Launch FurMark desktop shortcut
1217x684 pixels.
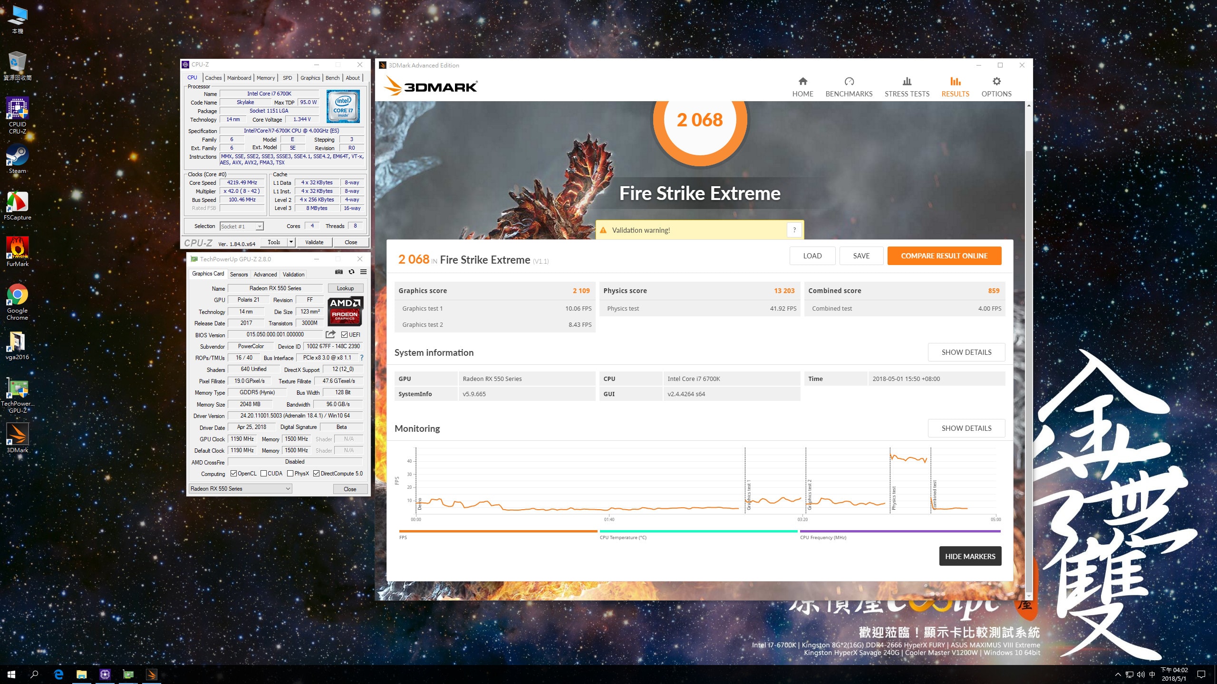pyautogui.click(x=18, y=252)
